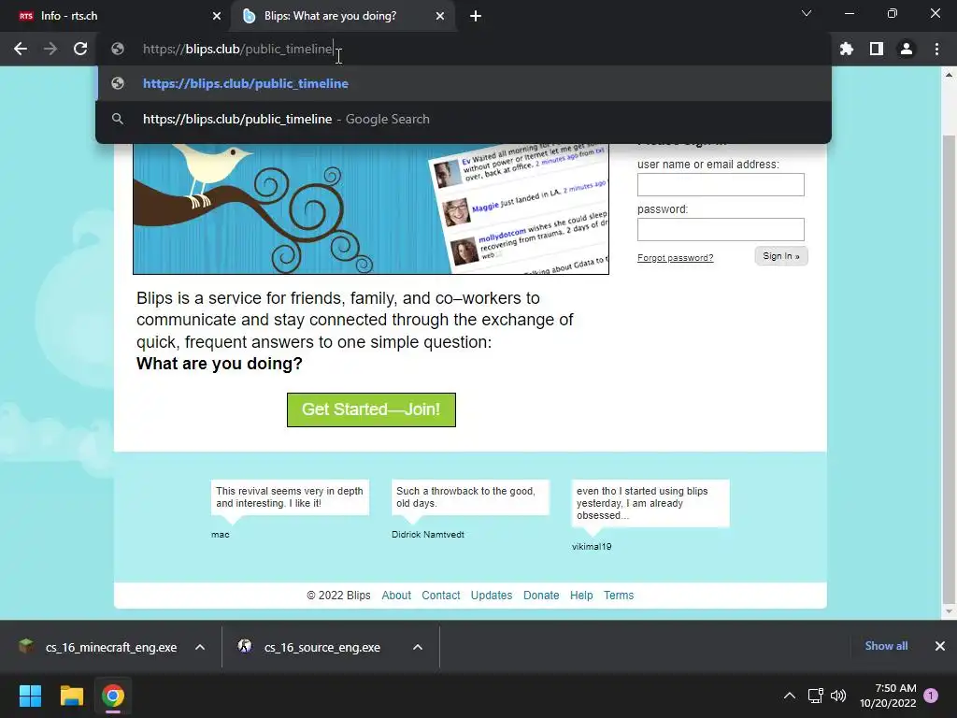957x718 pixels.
Task: Open the About footer link
Action: click(396, 596)
